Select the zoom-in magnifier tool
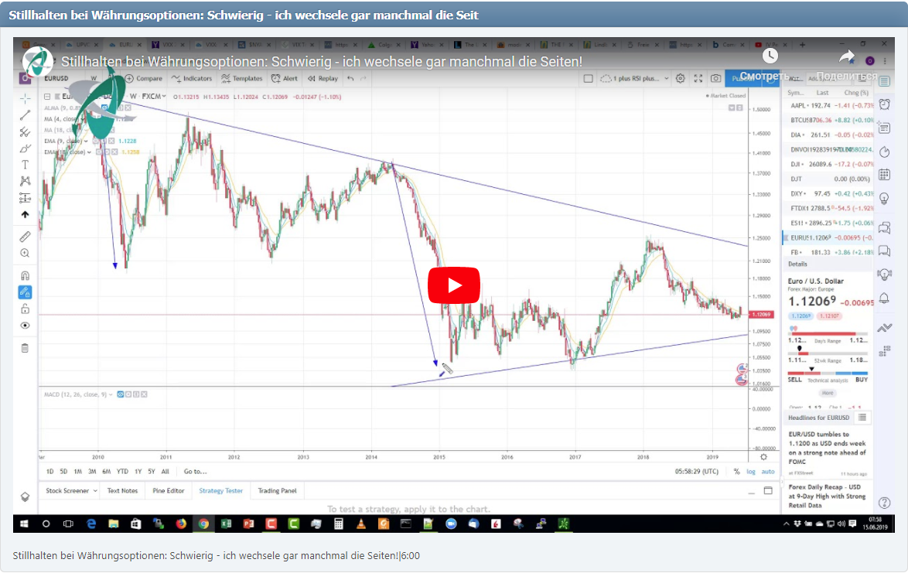Image resolution: width=908 pixels, height=573 pixels. (x=25, y=253)
